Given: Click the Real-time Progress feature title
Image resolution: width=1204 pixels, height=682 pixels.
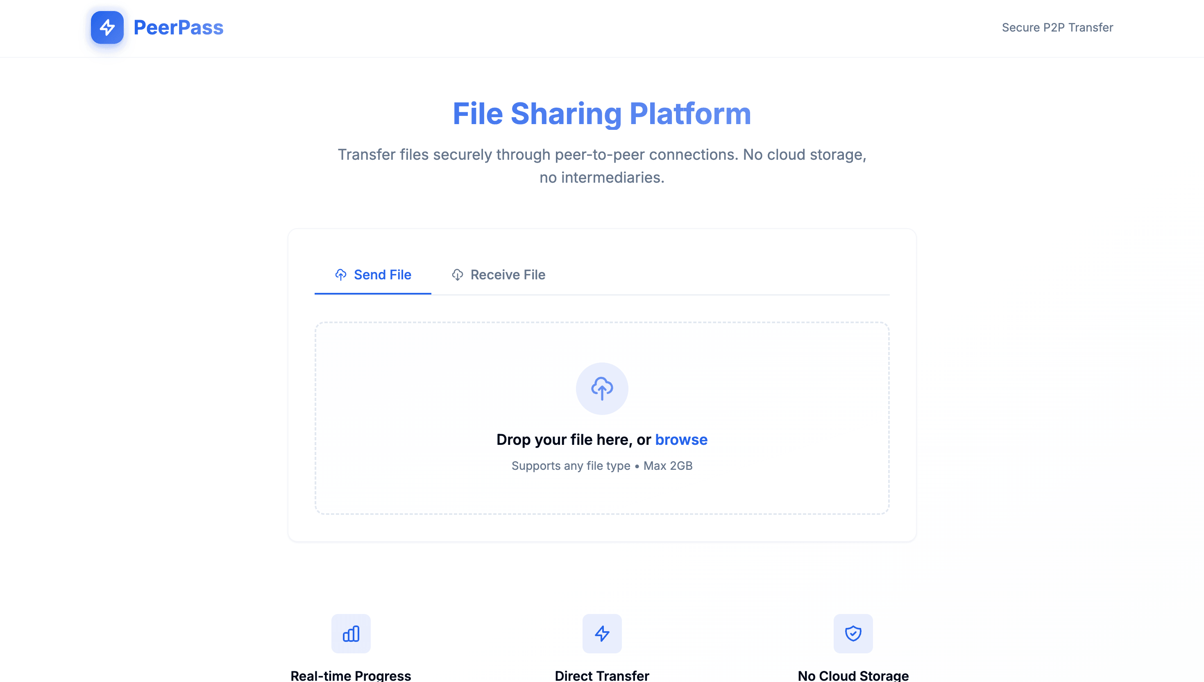Looking at the screenshot, I should coord(351,675).
